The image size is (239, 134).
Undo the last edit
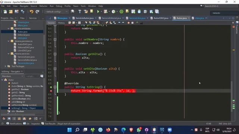point(31,12)
